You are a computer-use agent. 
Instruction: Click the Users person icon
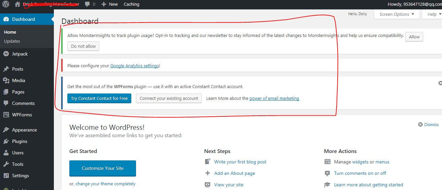pos(6,153)
